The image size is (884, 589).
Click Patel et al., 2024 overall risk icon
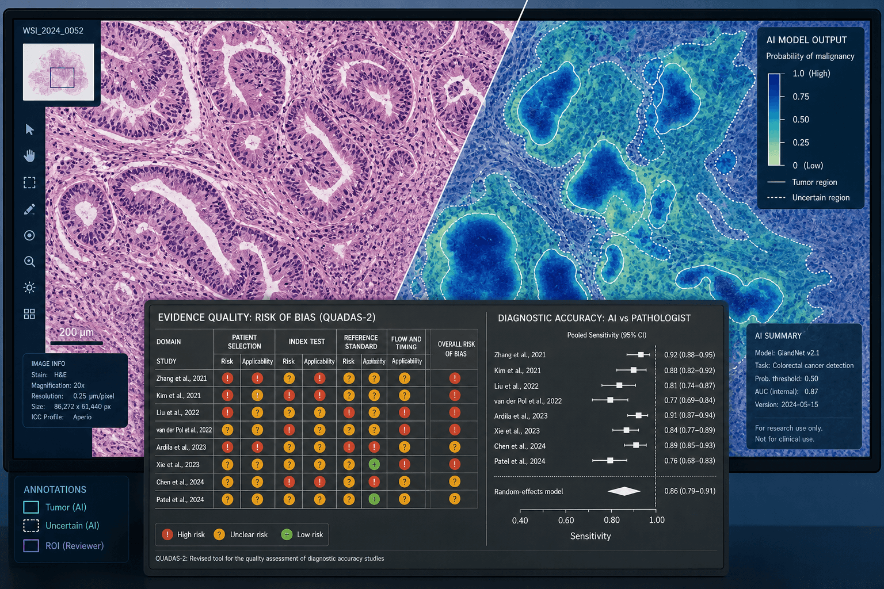tap(455, 499)
